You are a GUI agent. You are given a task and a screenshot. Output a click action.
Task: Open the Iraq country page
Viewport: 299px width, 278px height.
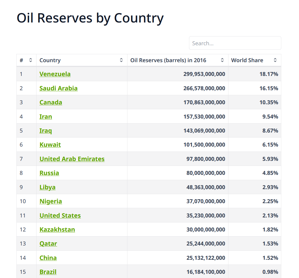(46, 131)
